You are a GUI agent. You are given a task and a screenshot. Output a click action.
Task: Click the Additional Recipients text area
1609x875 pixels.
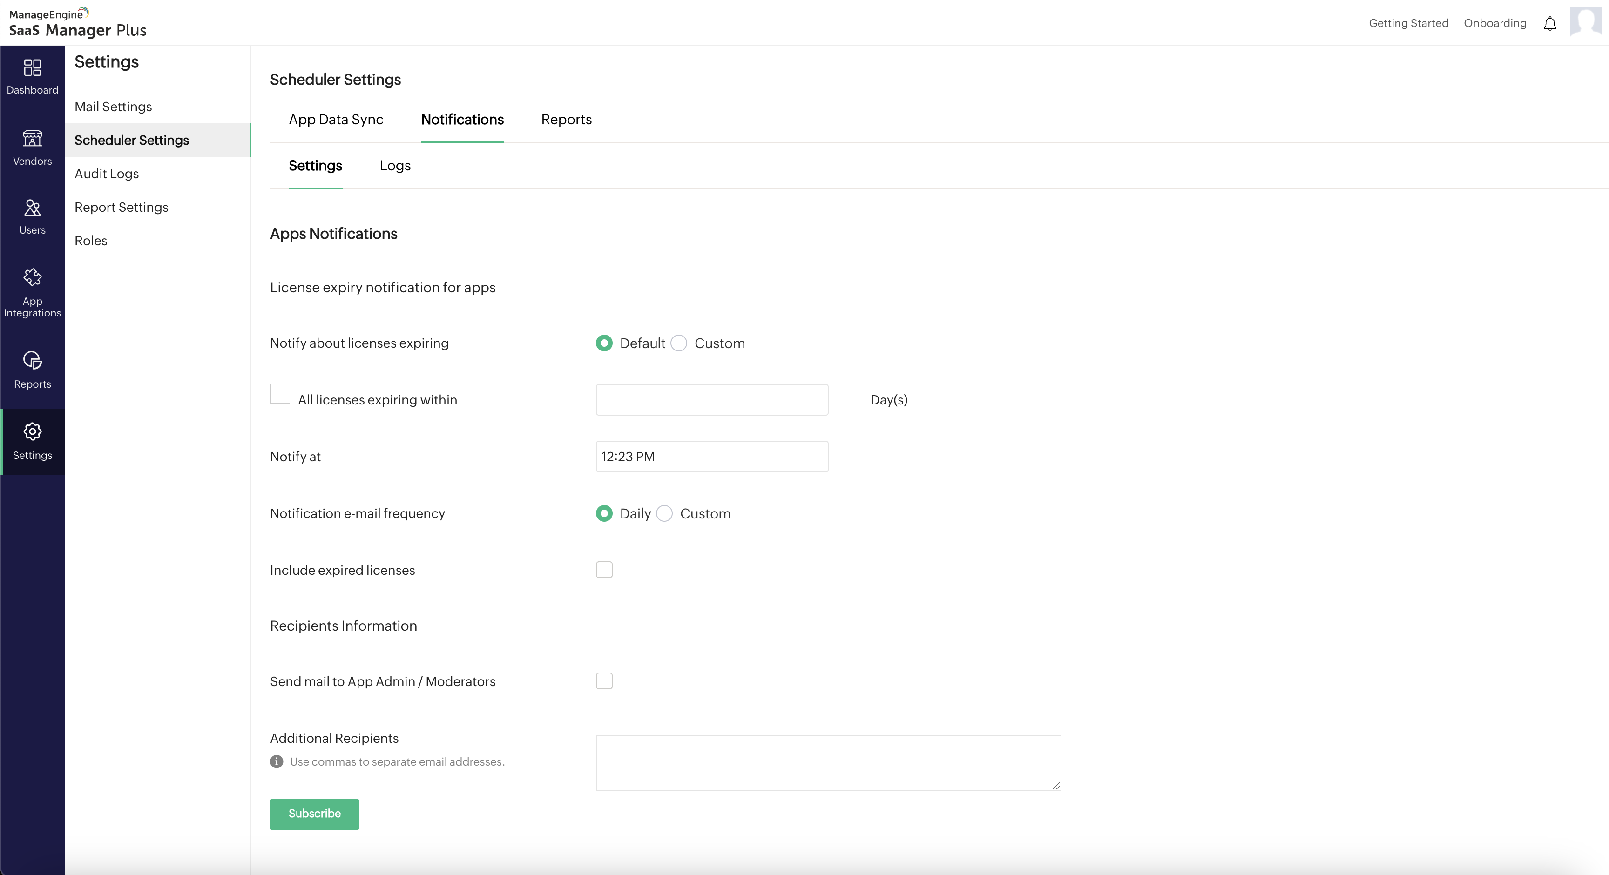(x=828, y=762)
